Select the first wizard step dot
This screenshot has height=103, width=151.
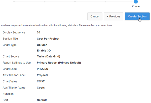14,1
